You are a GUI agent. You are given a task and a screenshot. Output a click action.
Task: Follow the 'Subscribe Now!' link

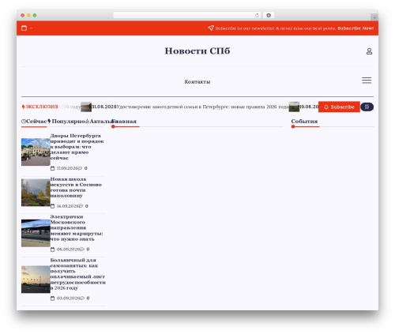355,28
